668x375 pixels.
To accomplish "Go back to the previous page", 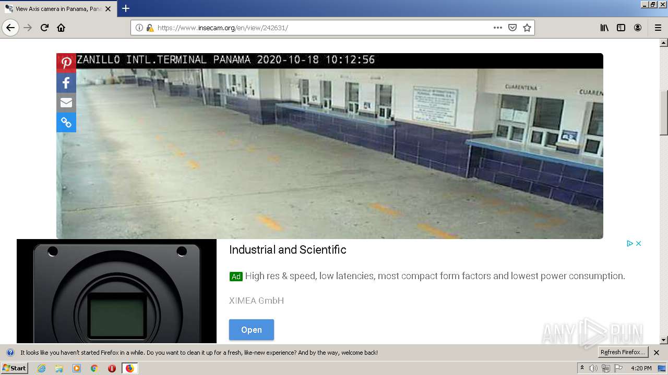I will tap(10, 28).
